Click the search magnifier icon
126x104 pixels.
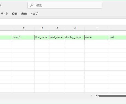(32, 5)
